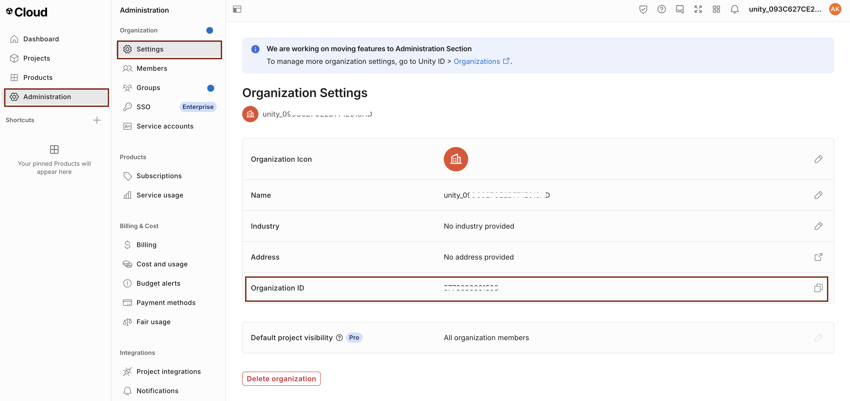
Task: Open the help question mark icon
Action: [661, 9]
